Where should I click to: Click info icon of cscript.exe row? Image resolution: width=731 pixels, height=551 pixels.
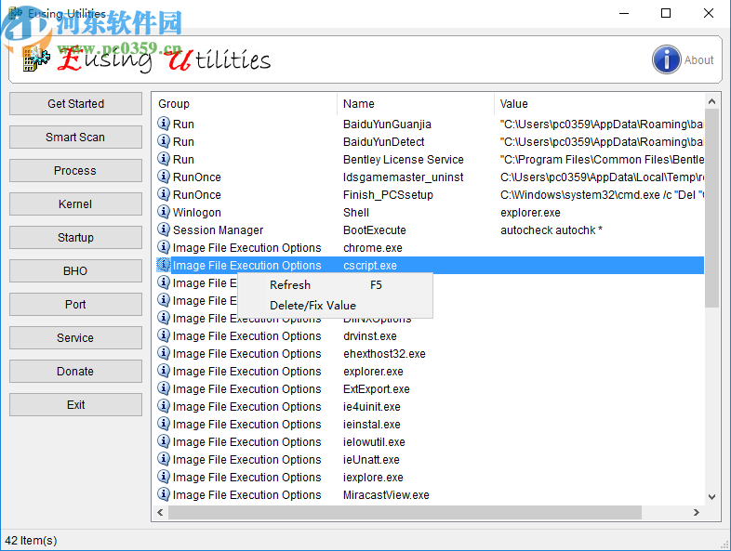163,265
